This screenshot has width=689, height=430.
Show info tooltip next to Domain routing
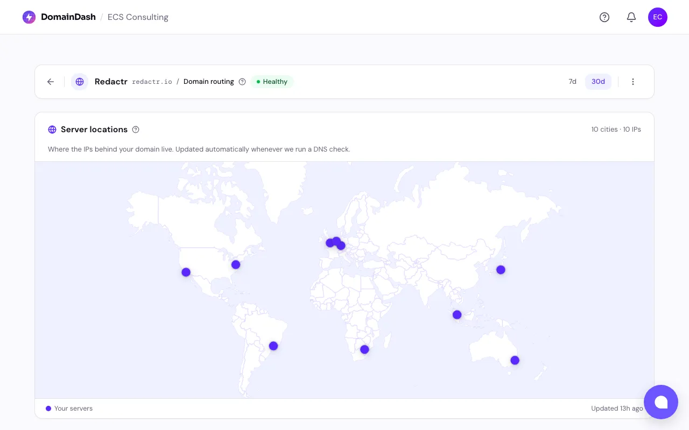pyautogui.click(x=242, y=82)
